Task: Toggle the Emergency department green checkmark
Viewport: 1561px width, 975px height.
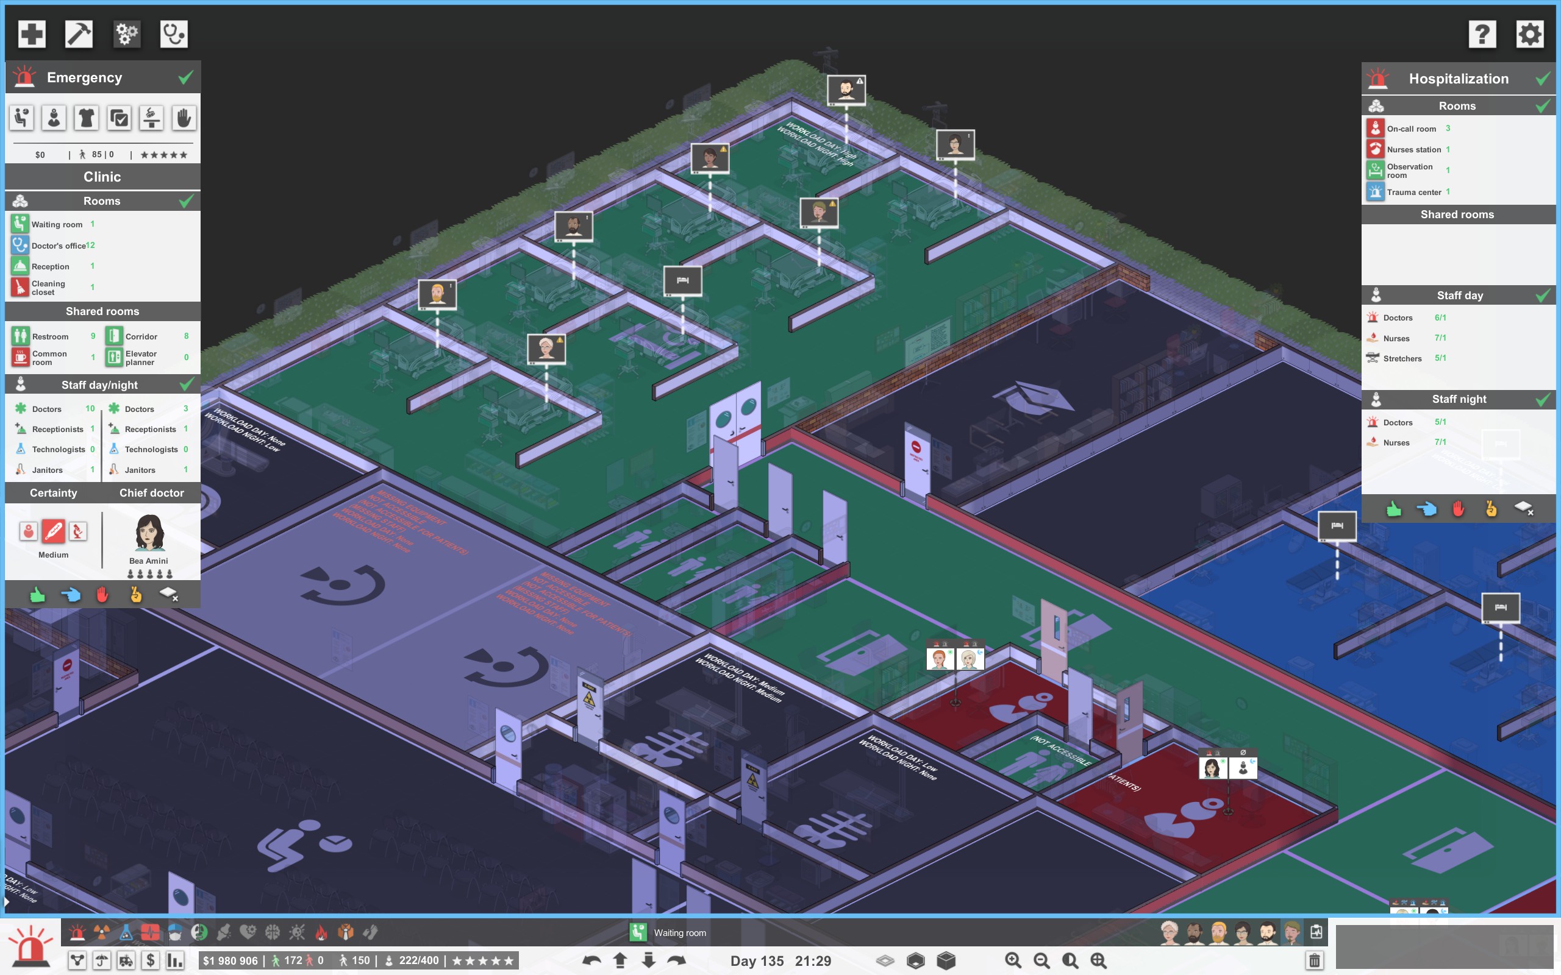Action: (186, 77)
